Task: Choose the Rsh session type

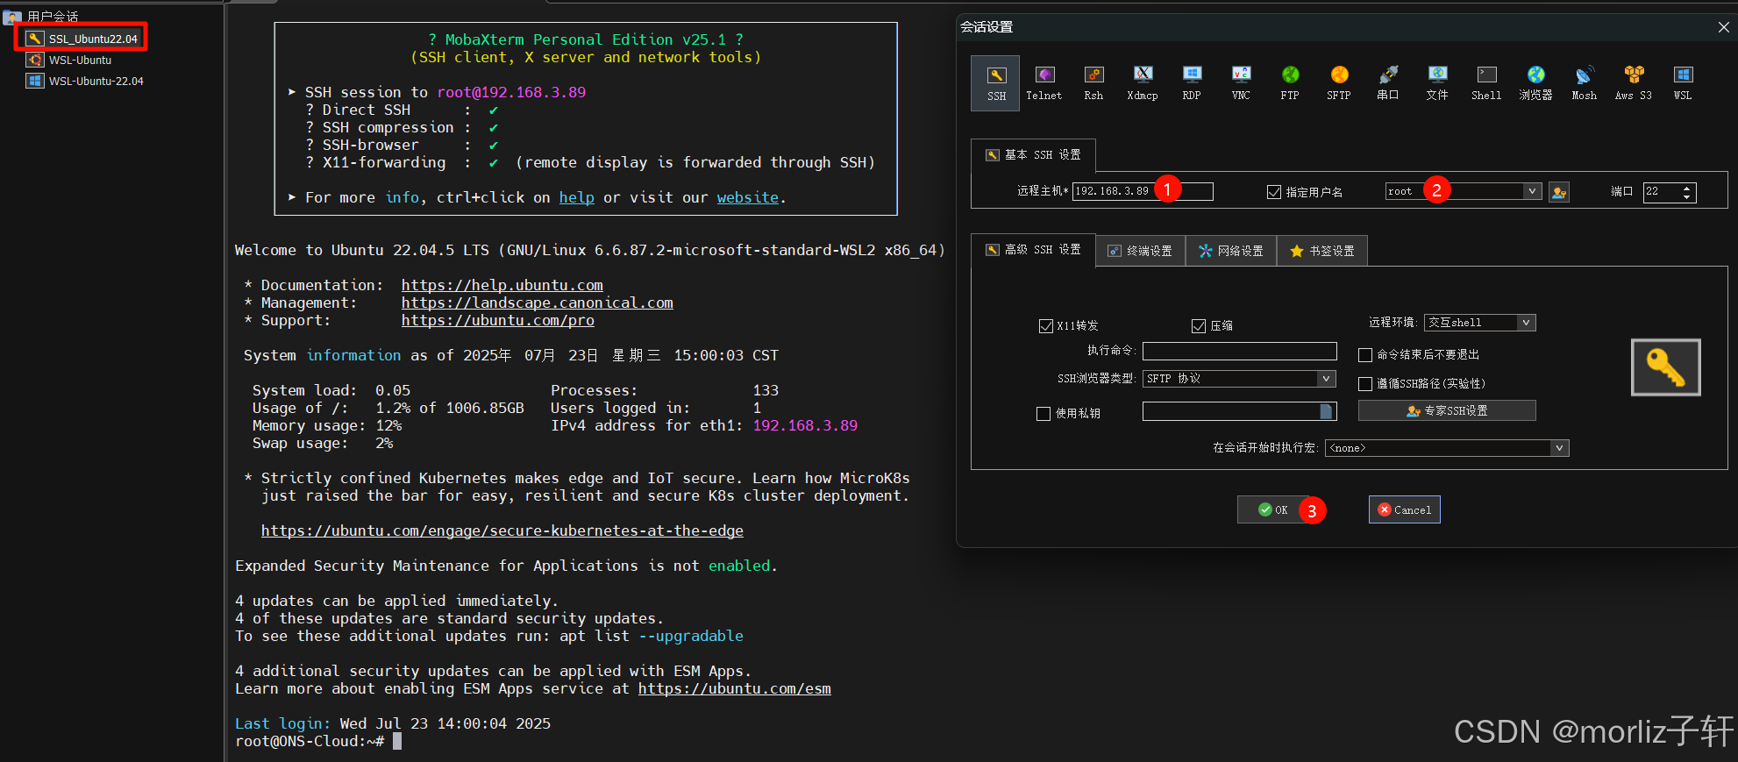Action: (1093, 83)
